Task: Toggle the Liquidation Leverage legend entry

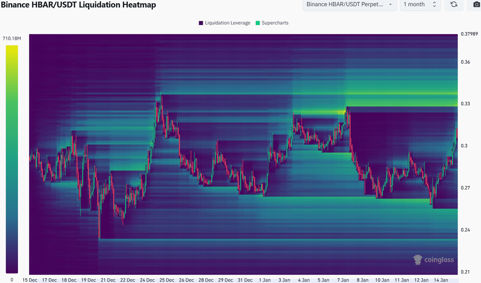Action: [x=225, y=23]
